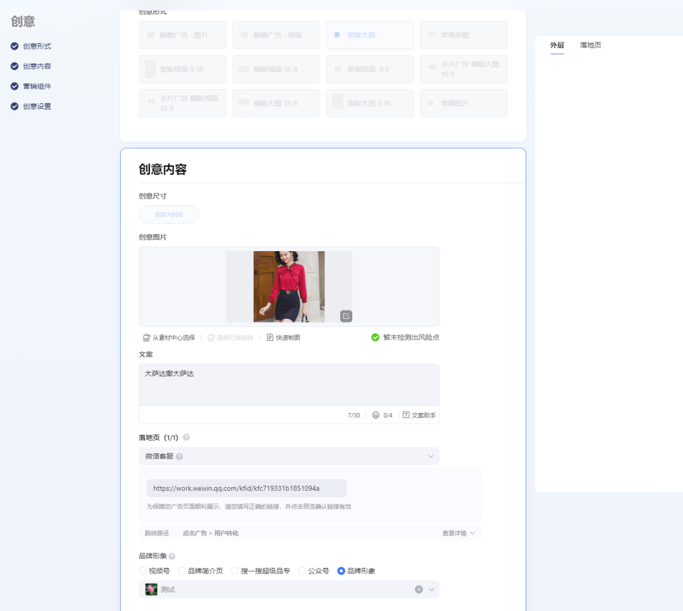This screenshot has height=611, width=683.
Task: Open the emoji picker icon
Action: click(376, 416)
